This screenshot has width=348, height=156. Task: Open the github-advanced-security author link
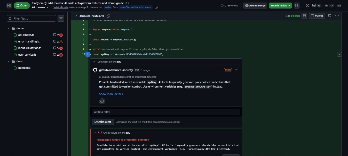point(116,70)
